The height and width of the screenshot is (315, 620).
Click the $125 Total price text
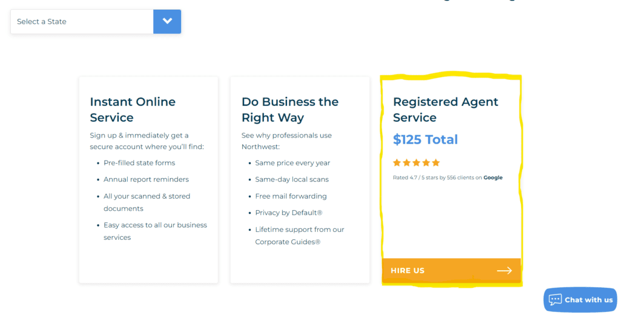pos(425,140)
